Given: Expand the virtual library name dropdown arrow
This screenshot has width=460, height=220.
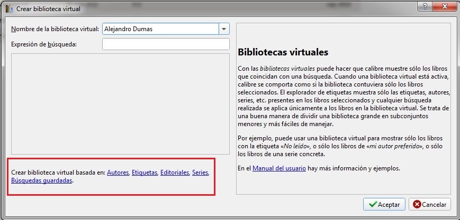Looking at the screenshot, I should [x=224, y=29].
